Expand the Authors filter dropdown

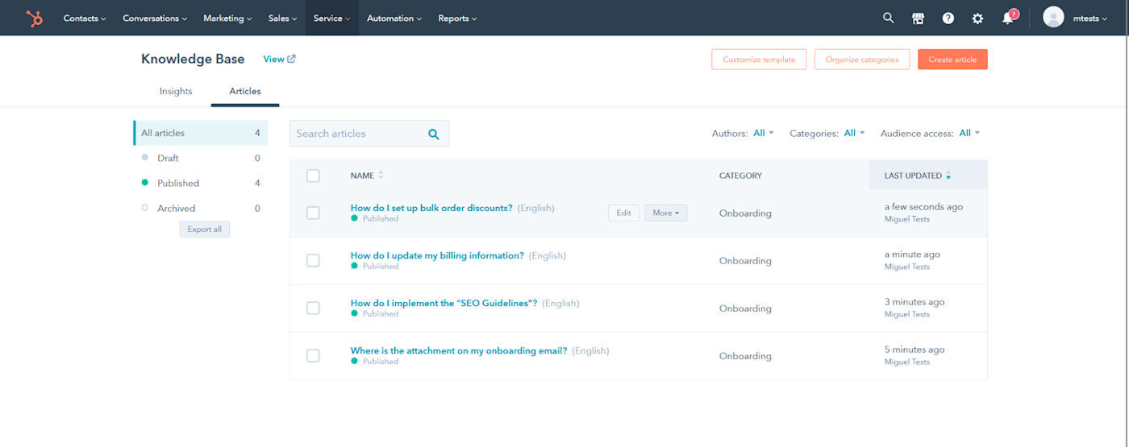click(763, 133)
